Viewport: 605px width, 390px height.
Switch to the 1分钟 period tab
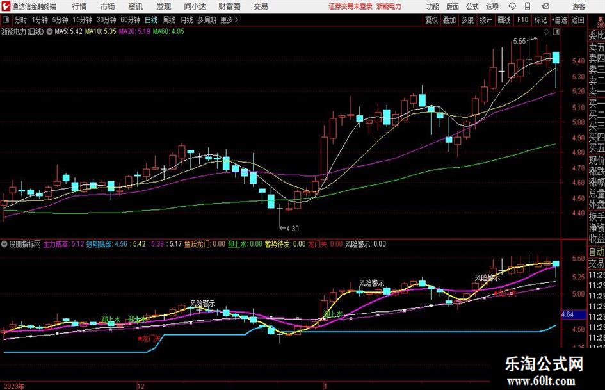tap(40, 20)
